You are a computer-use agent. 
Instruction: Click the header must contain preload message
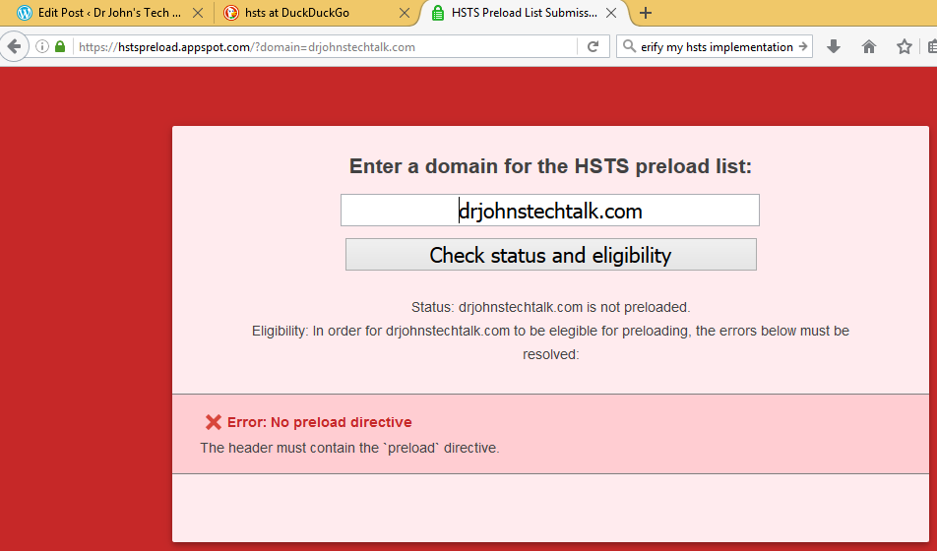(x=349, y=448)
